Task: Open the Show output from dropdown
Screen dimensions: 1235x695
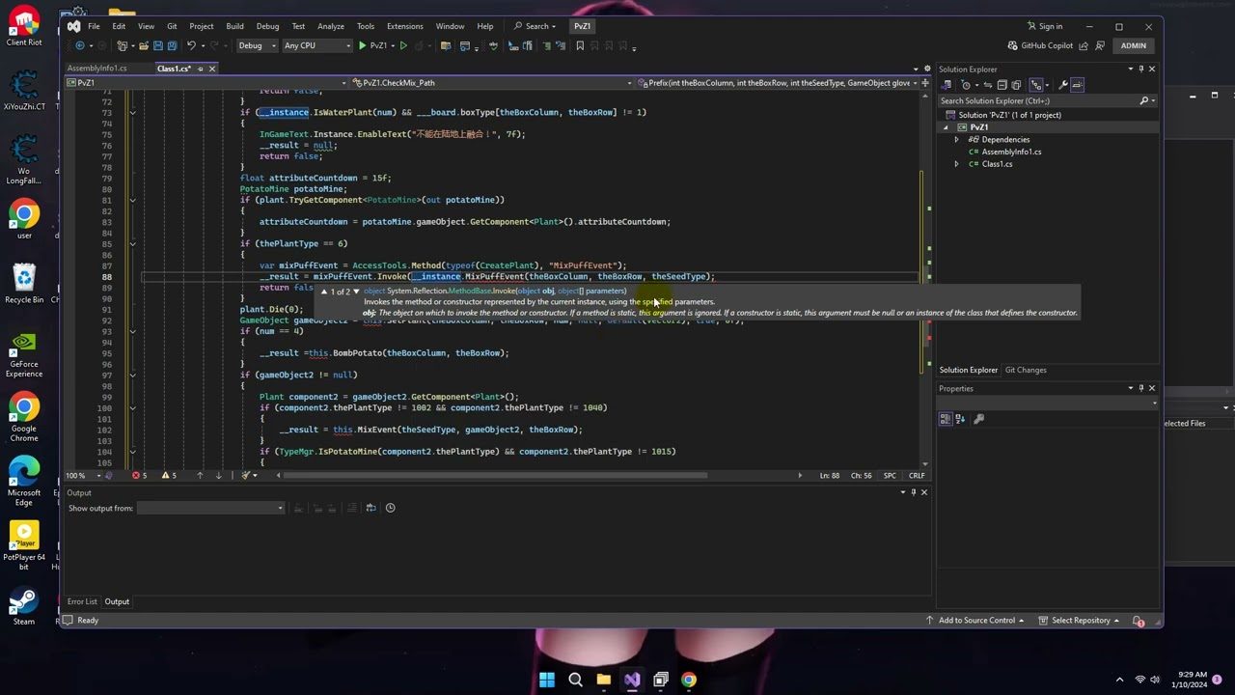Action: tap(210, 508)
